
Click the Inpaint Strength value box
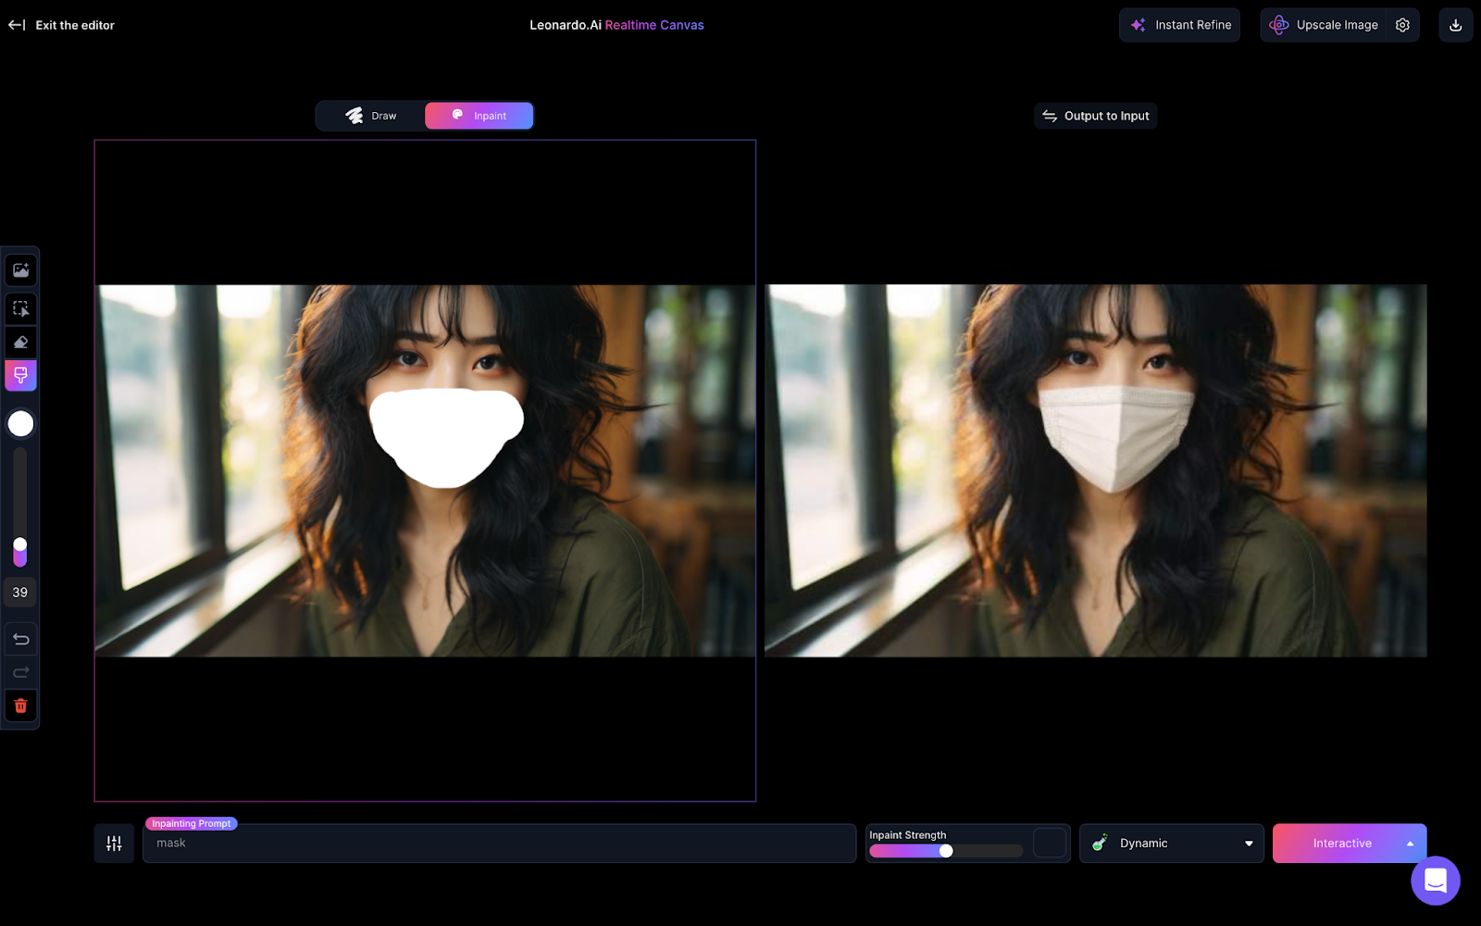coord(1050,843)
